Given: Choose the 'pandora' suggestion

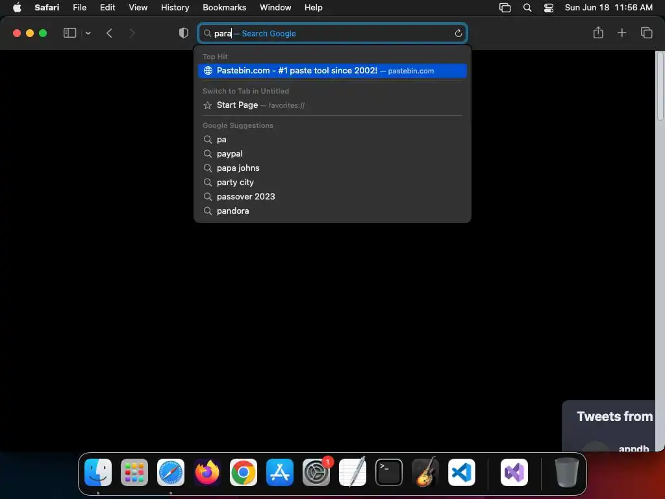Looking at the screenshot, I should tap(332, 211).
